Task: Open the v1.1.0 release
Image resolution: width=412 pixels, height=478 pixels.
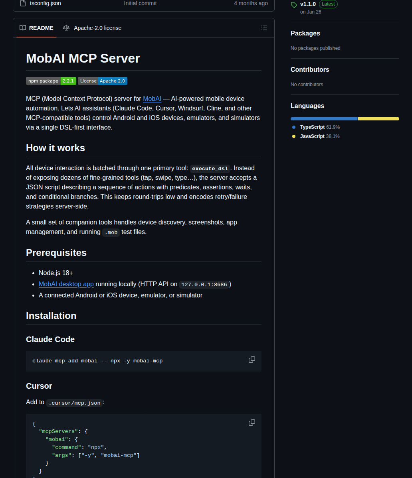Action: [x=308, y=4]
